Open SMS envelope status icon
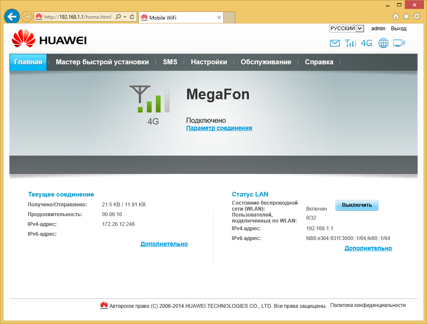Image resolution: width=427 pixels, height=324 pixels. pos(335,43)
